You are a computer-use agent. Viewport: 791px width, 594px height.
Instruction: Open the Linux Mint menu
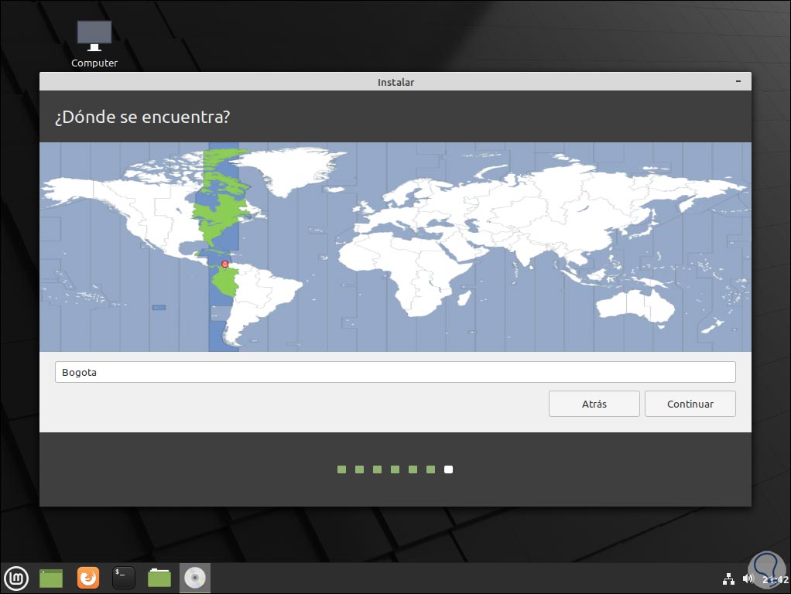16,578
